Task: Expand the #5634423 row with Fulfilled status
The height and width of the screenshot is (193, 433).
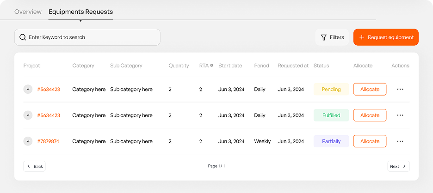Action: [28, 115]
